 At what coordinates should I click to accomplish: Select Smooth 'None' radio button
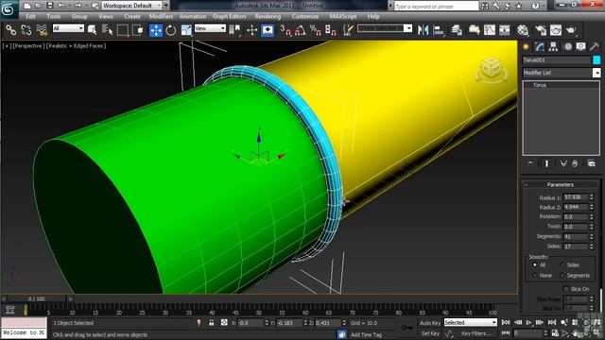(535, 275)
